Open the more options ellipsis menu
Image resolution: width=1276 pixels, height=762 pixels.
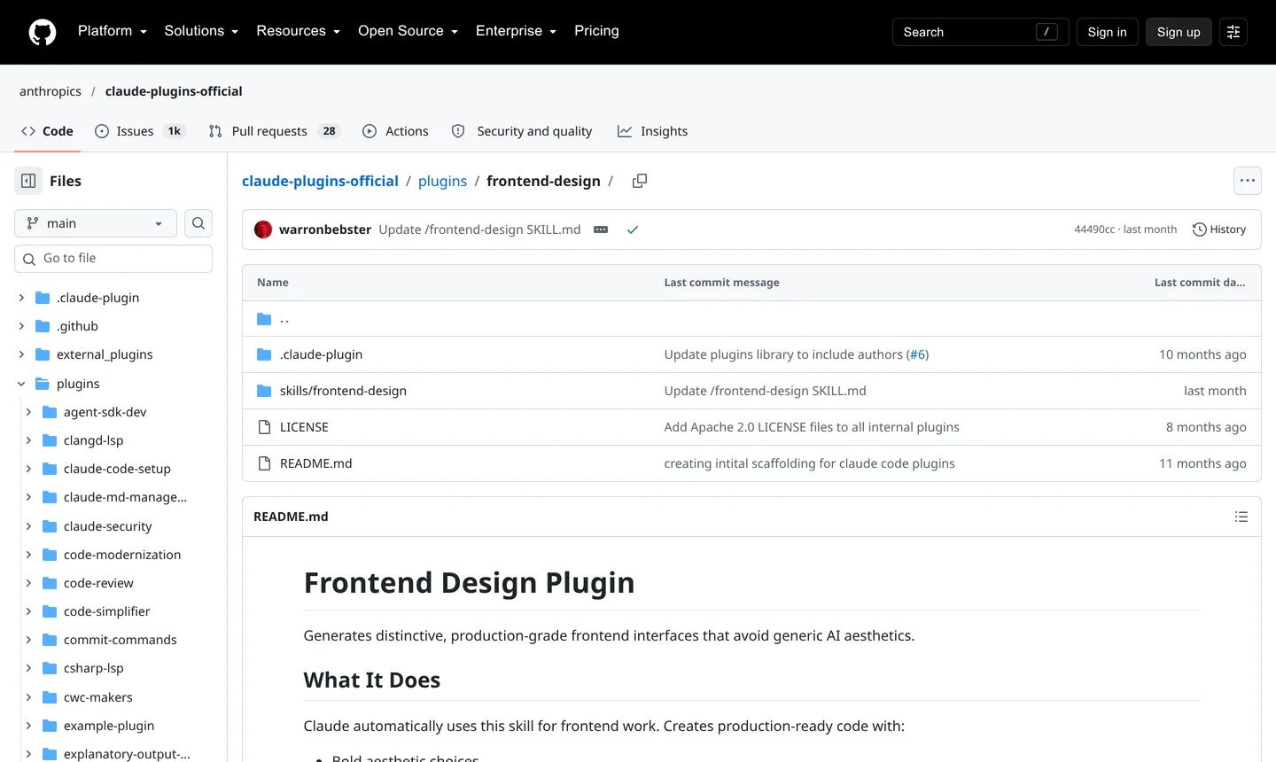coord(1248,181)
